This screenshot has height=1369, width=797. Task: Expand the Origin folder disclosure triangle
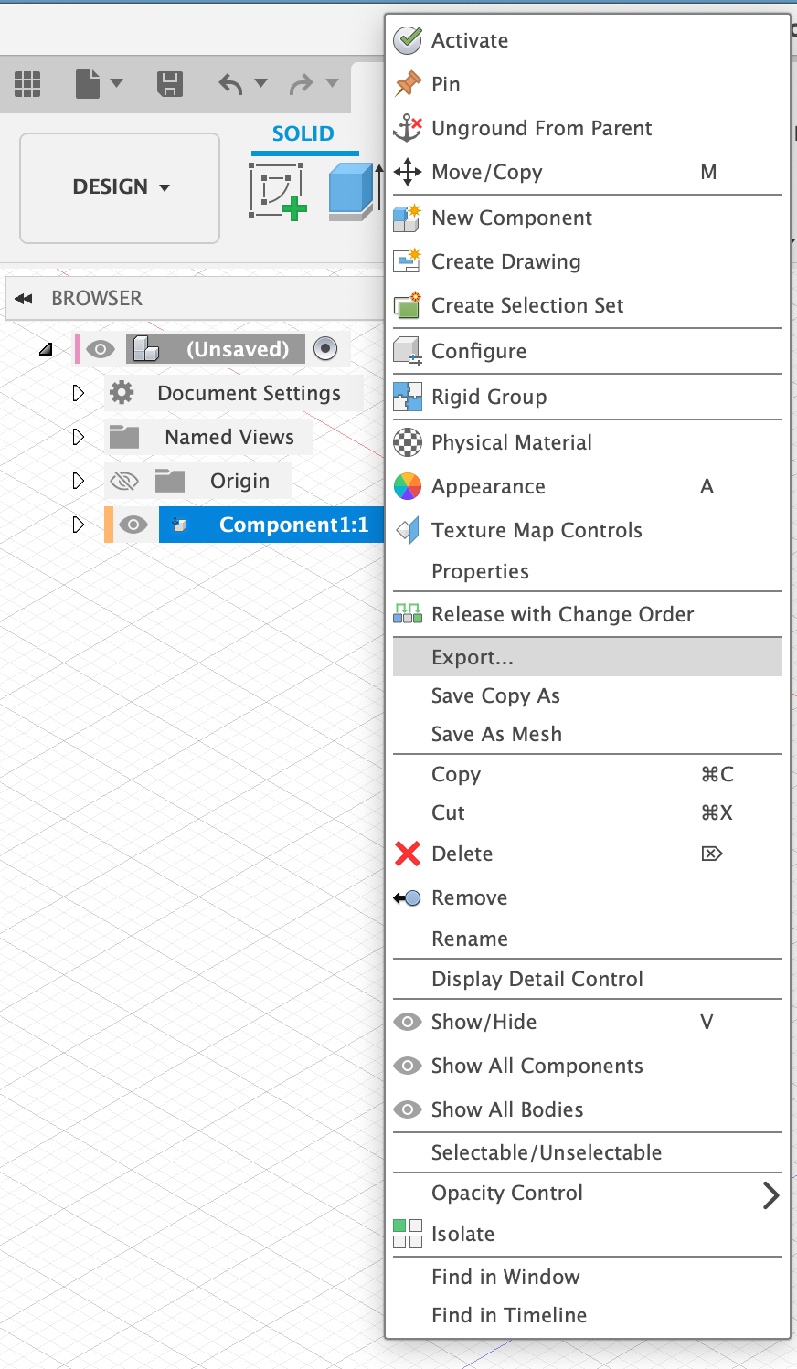[x=78, y=481]
